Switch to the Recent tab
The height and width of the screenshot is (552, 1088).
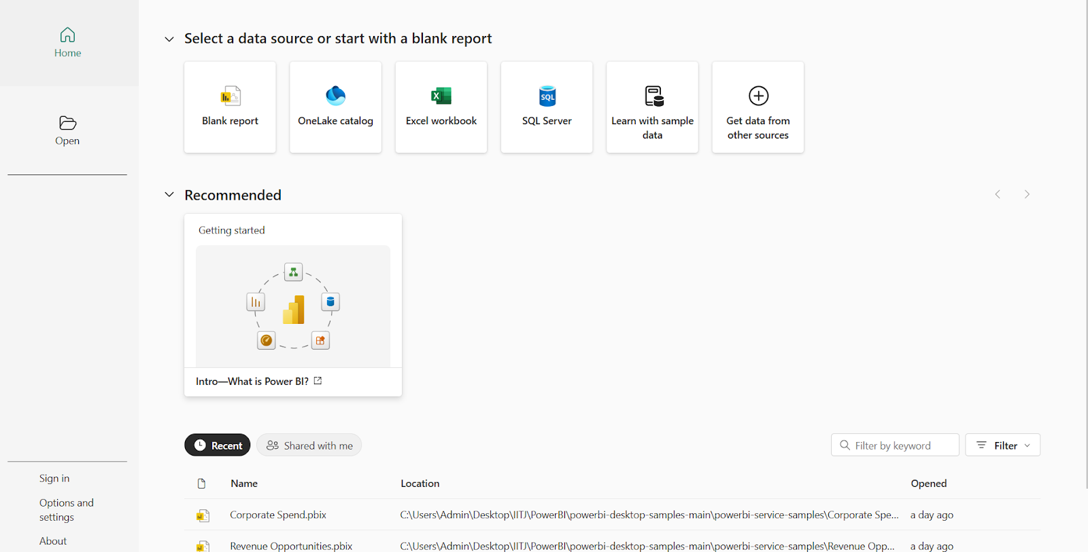click(218, 445)
